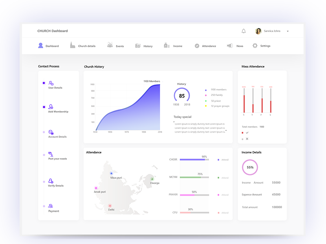Open the News megaphone icon
This screenshot has width=326, height=244.
pos(229,45)
